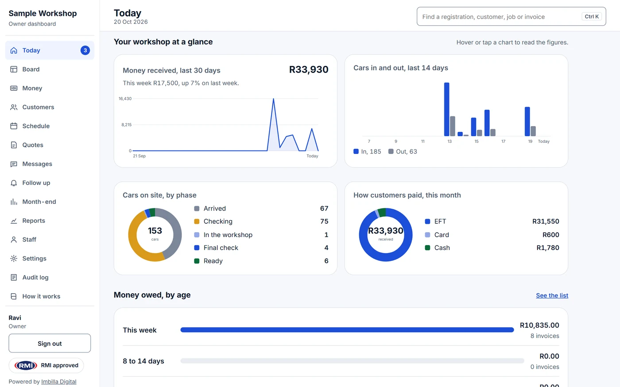
Task: Click the R1,780 Cash amount
Action: tap(548, 248)
